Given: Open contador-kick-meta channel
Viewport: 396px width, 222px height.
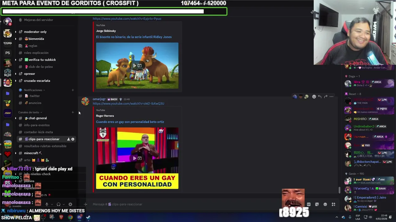Looking at the screenshot, I should (x=38, y=132).
